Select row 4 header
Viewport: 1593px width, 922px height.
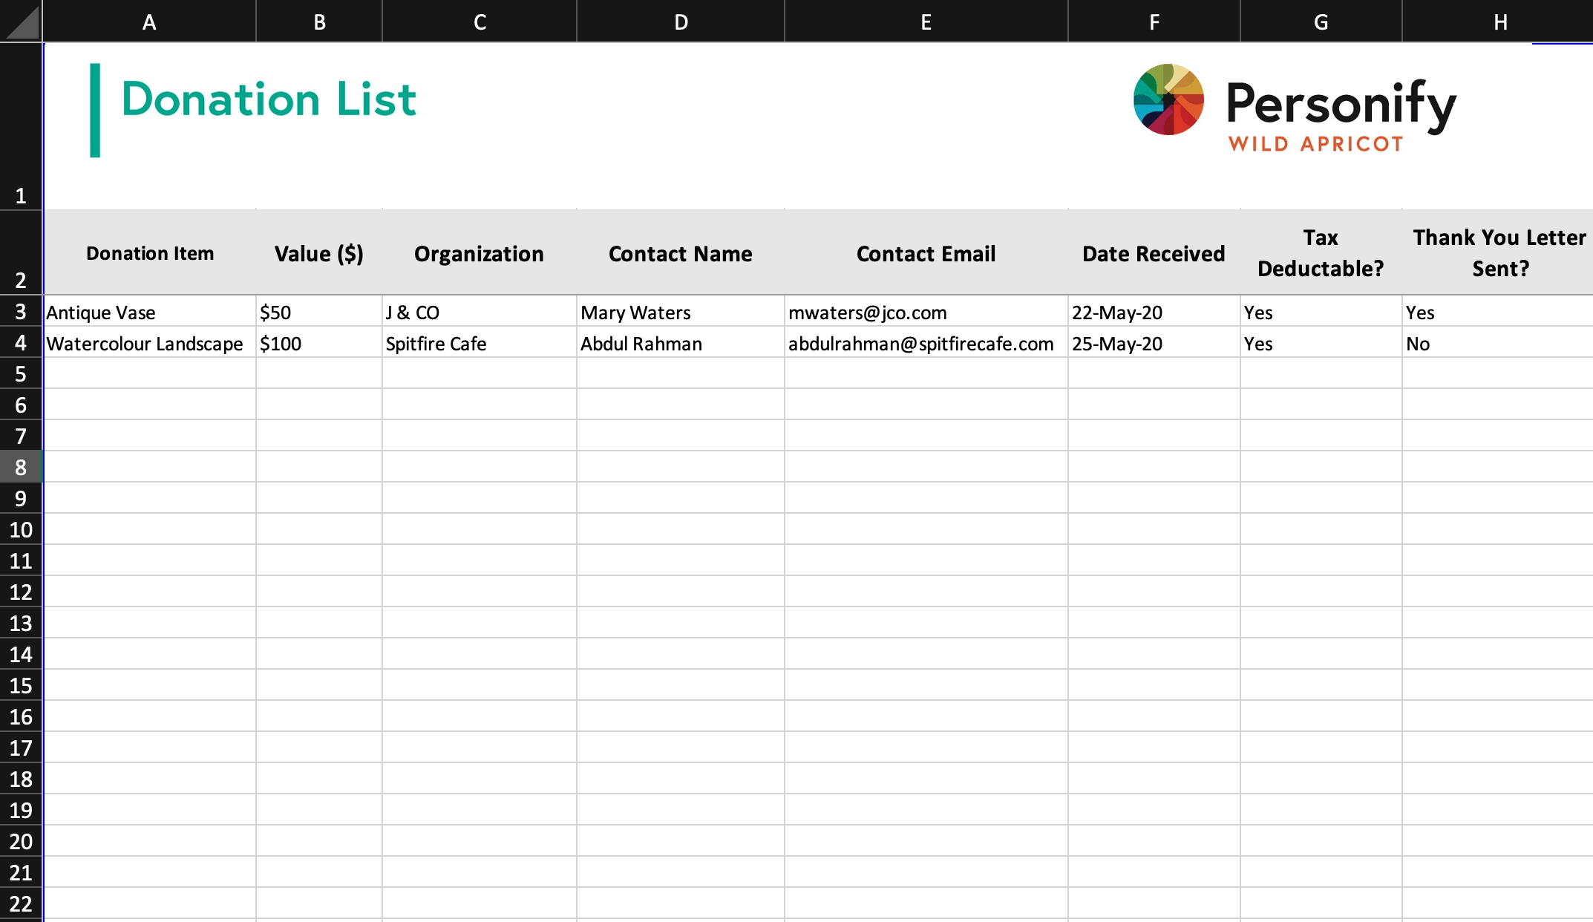(x=21, y=342)
